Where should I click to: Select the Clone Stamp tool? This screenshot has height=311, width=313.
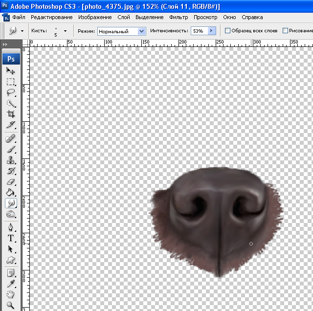(x=10, y=160)
